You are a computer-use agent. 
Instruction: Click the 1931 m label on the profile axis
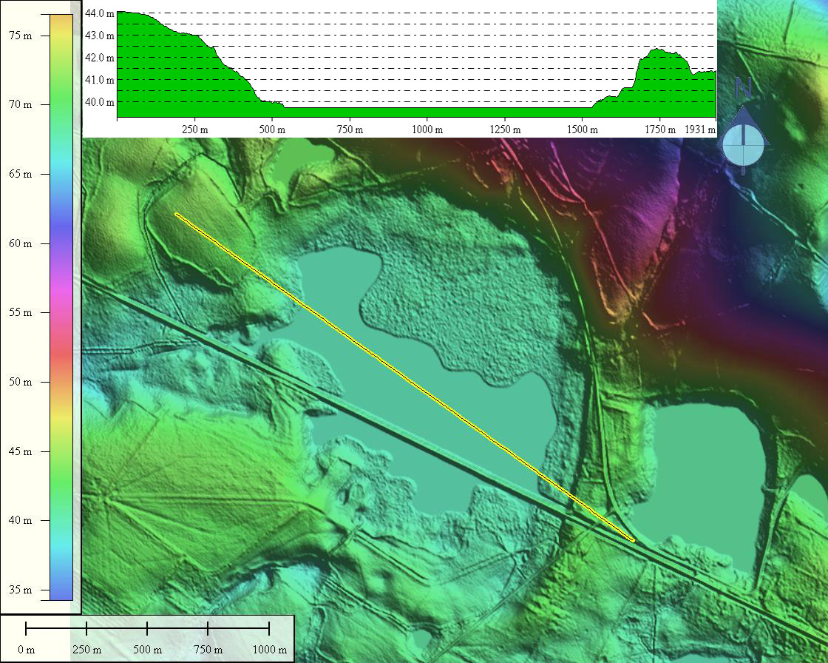(x=700, y=129)
